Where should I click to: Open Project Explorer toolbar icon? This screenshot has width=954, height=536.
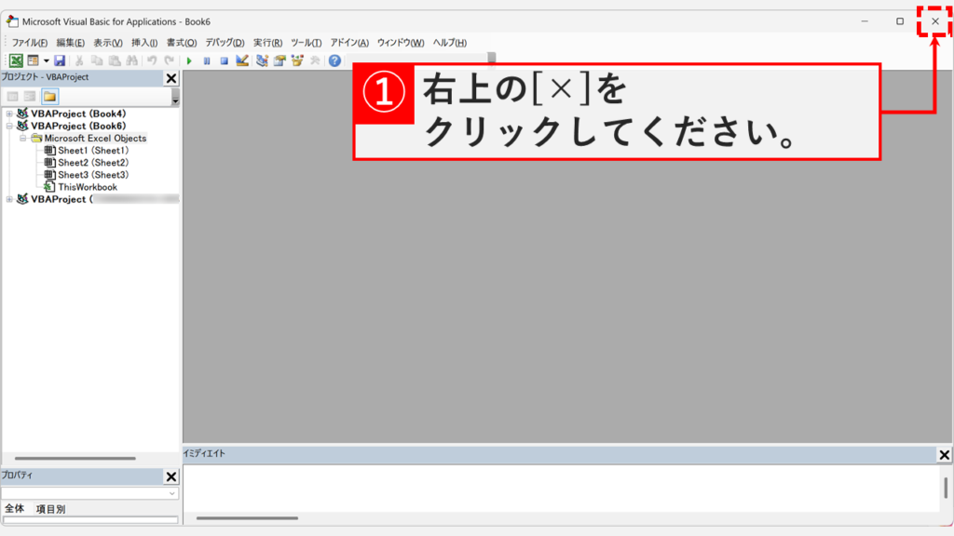point(262,60)
